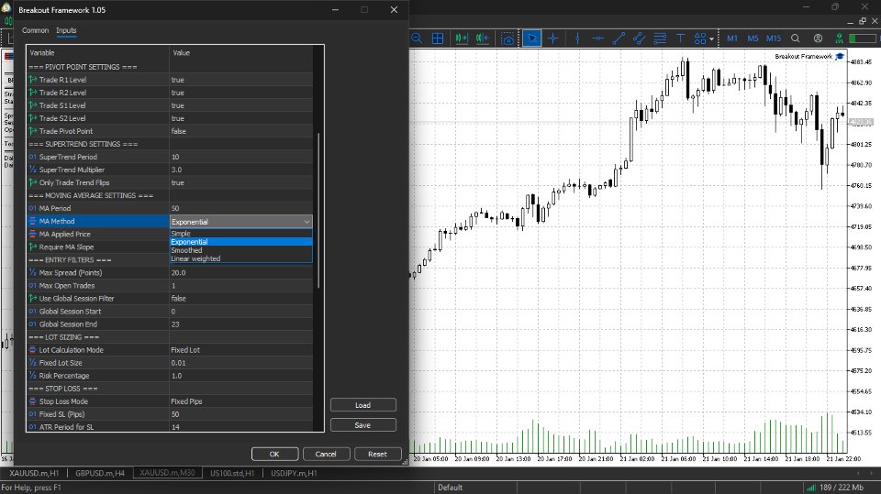Image resolution: width=881 pixels, height=494 pixels.
Task: Click the connection signal bars icon
Action: (x=810, y=488)
